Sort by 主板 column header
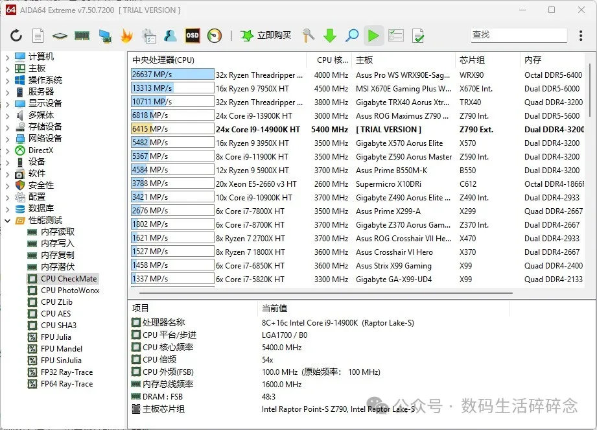Image resolution: width=597 pixels, height=430 pixels. (404, 60)
